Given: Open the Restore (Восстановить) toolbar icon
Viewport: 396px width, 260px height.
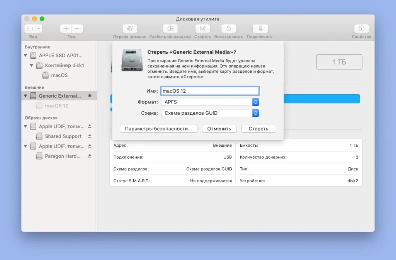Looking at the screenshot, I should tap(228, 29).
